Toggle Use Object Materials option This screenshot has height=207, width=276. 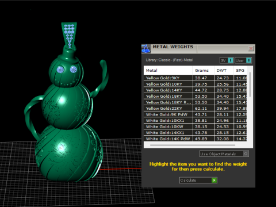click(224, 154)
